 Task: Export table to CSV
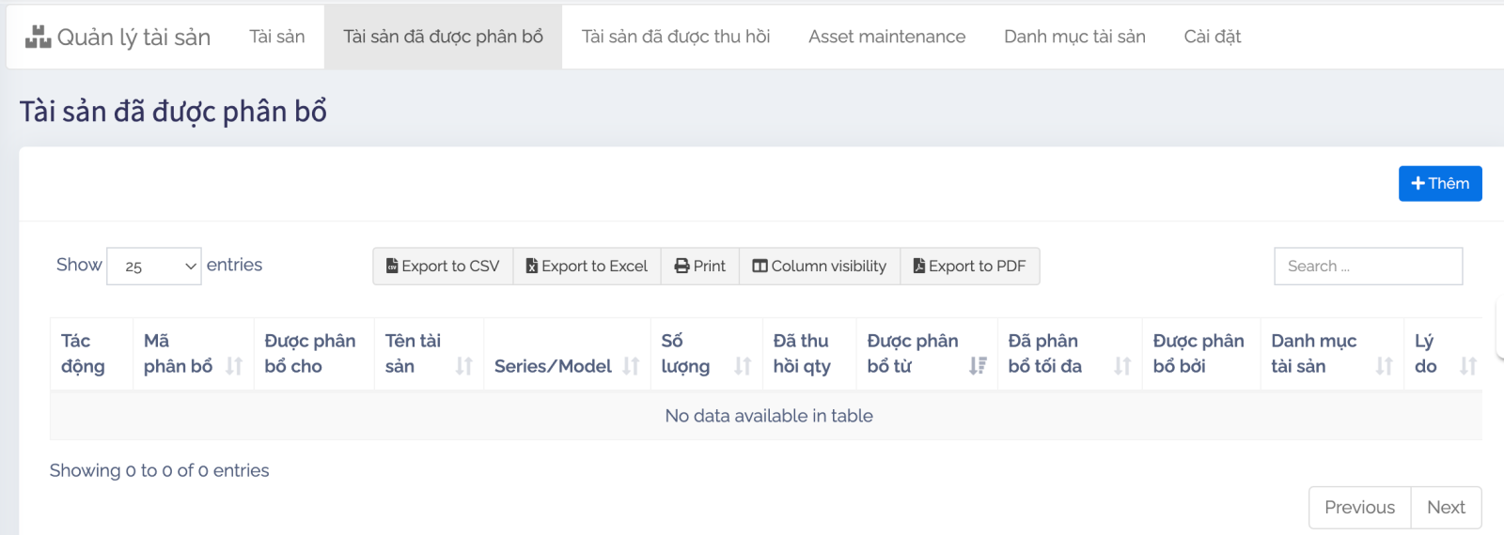tap(443, 267)
